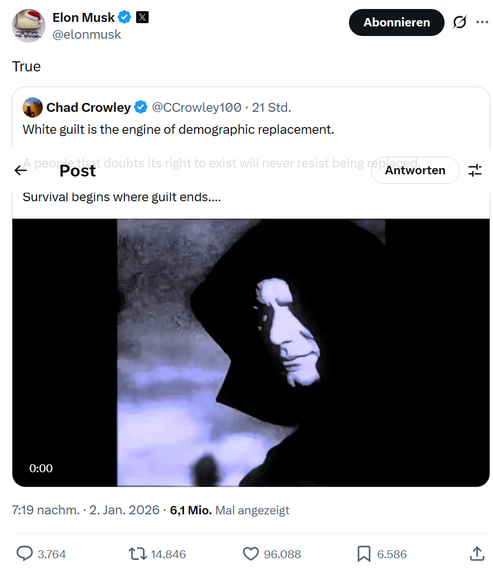Click the Antworten reply button
Screen dimensions: 493x570
415,170
